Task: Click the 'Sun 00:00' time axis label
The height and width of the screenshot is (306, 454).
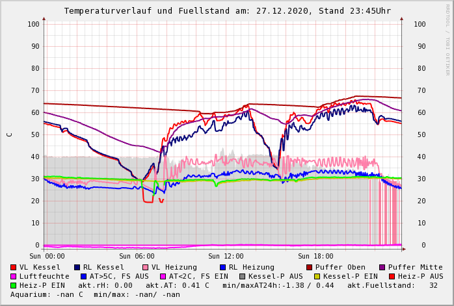Action: click(x=48, y=256)
